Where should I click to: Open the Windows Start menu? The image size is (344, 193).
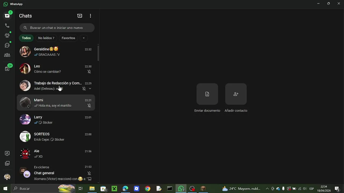click(5, 188)
